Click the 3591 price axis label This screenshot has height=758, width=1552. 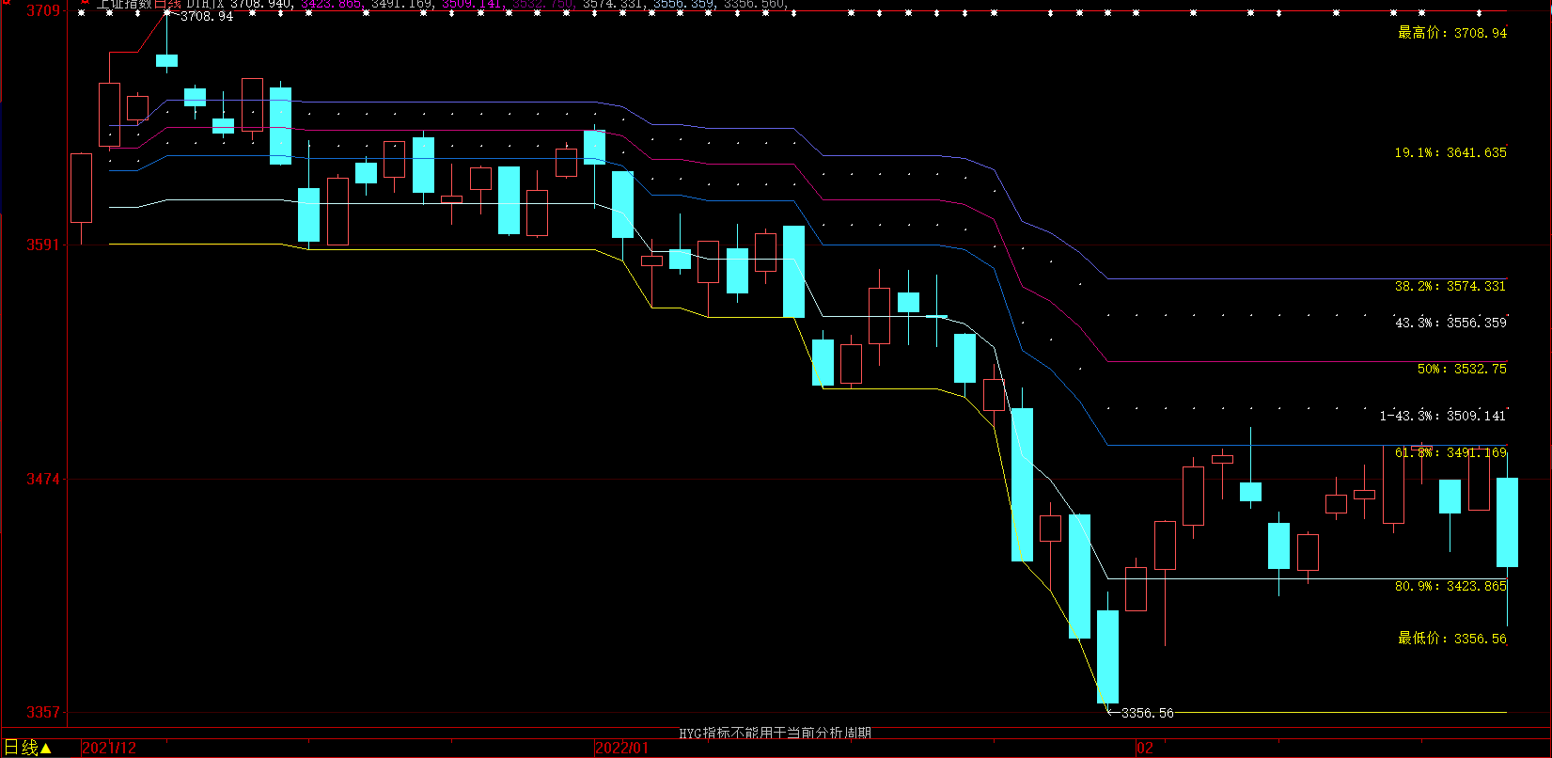[x=43, y=245]
